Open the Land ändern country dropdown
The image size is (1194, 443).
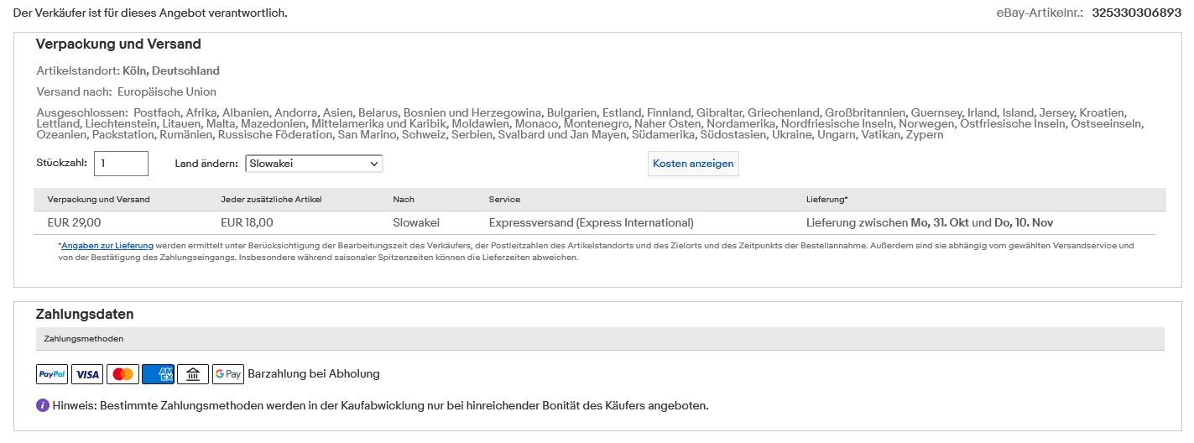(314, 164)
